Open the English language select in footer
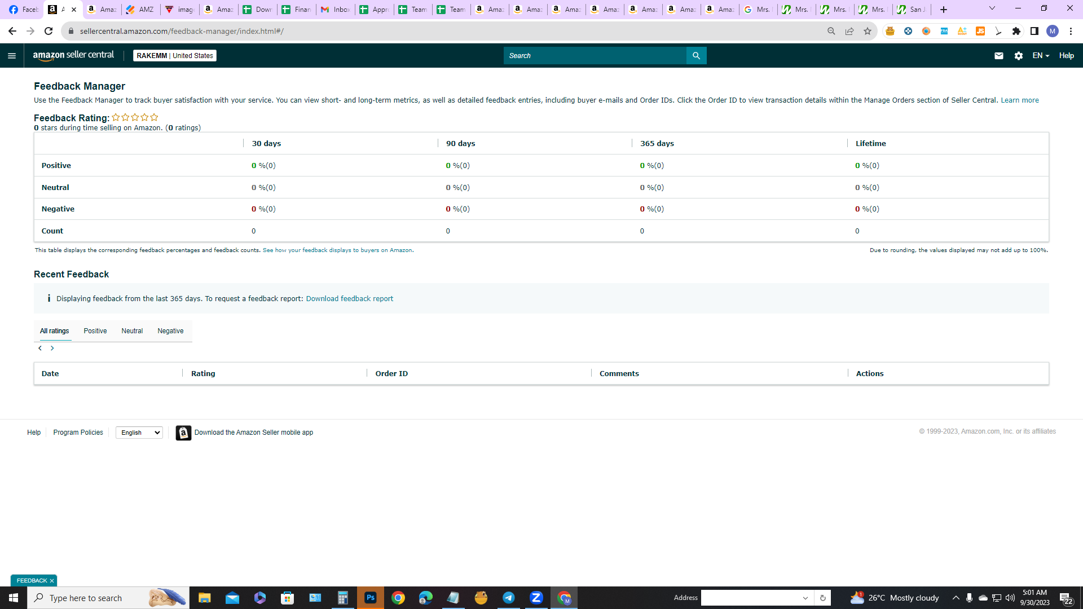 [139, 433]
